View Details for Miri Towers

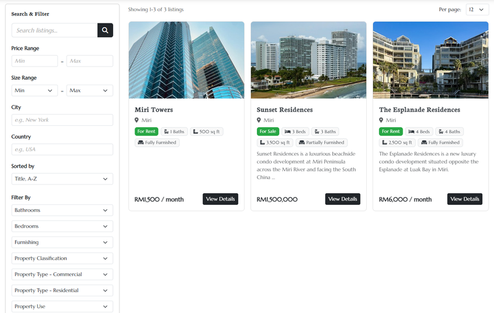click(220, 199)
